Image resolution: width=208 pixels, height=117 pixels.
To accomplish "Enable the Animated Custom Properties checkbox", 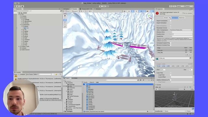I will pos(171,43).
